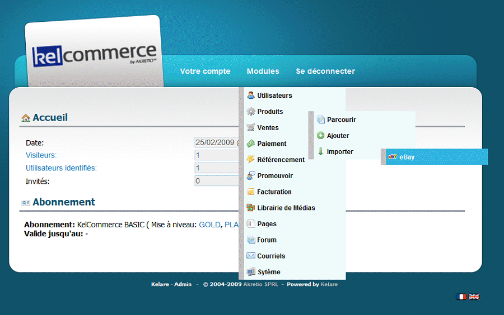Open the Visiteurs link
The width and height of the screenshot is (504, 315).
(x=41, y=155)
